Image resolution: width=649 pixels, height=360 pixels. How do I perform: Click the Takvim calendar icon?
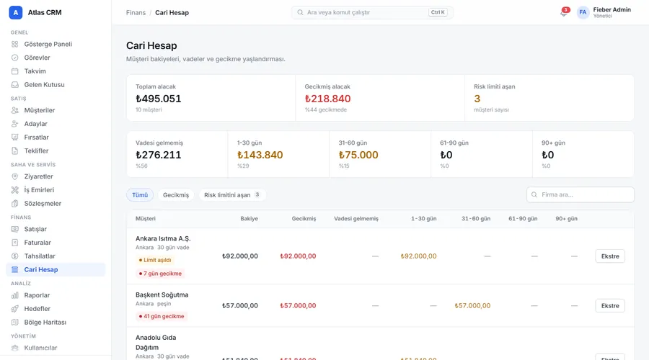click(x=15, y=71)
